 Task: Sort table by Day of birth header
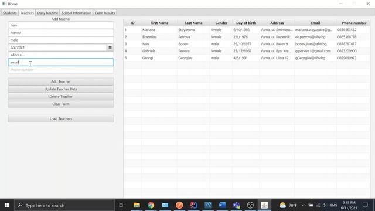point(246,23)
